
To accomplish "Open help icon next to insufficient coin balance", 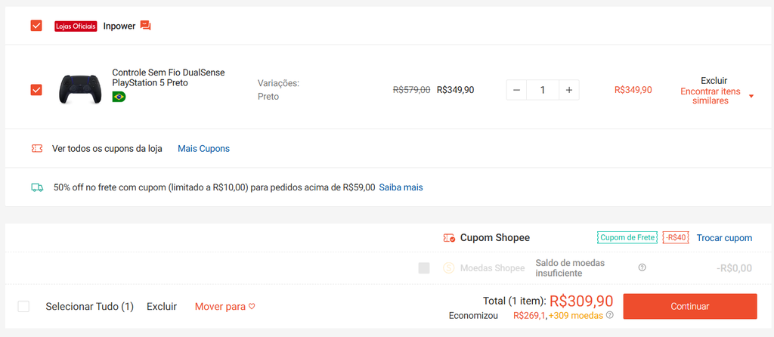I will pos(642,268).
